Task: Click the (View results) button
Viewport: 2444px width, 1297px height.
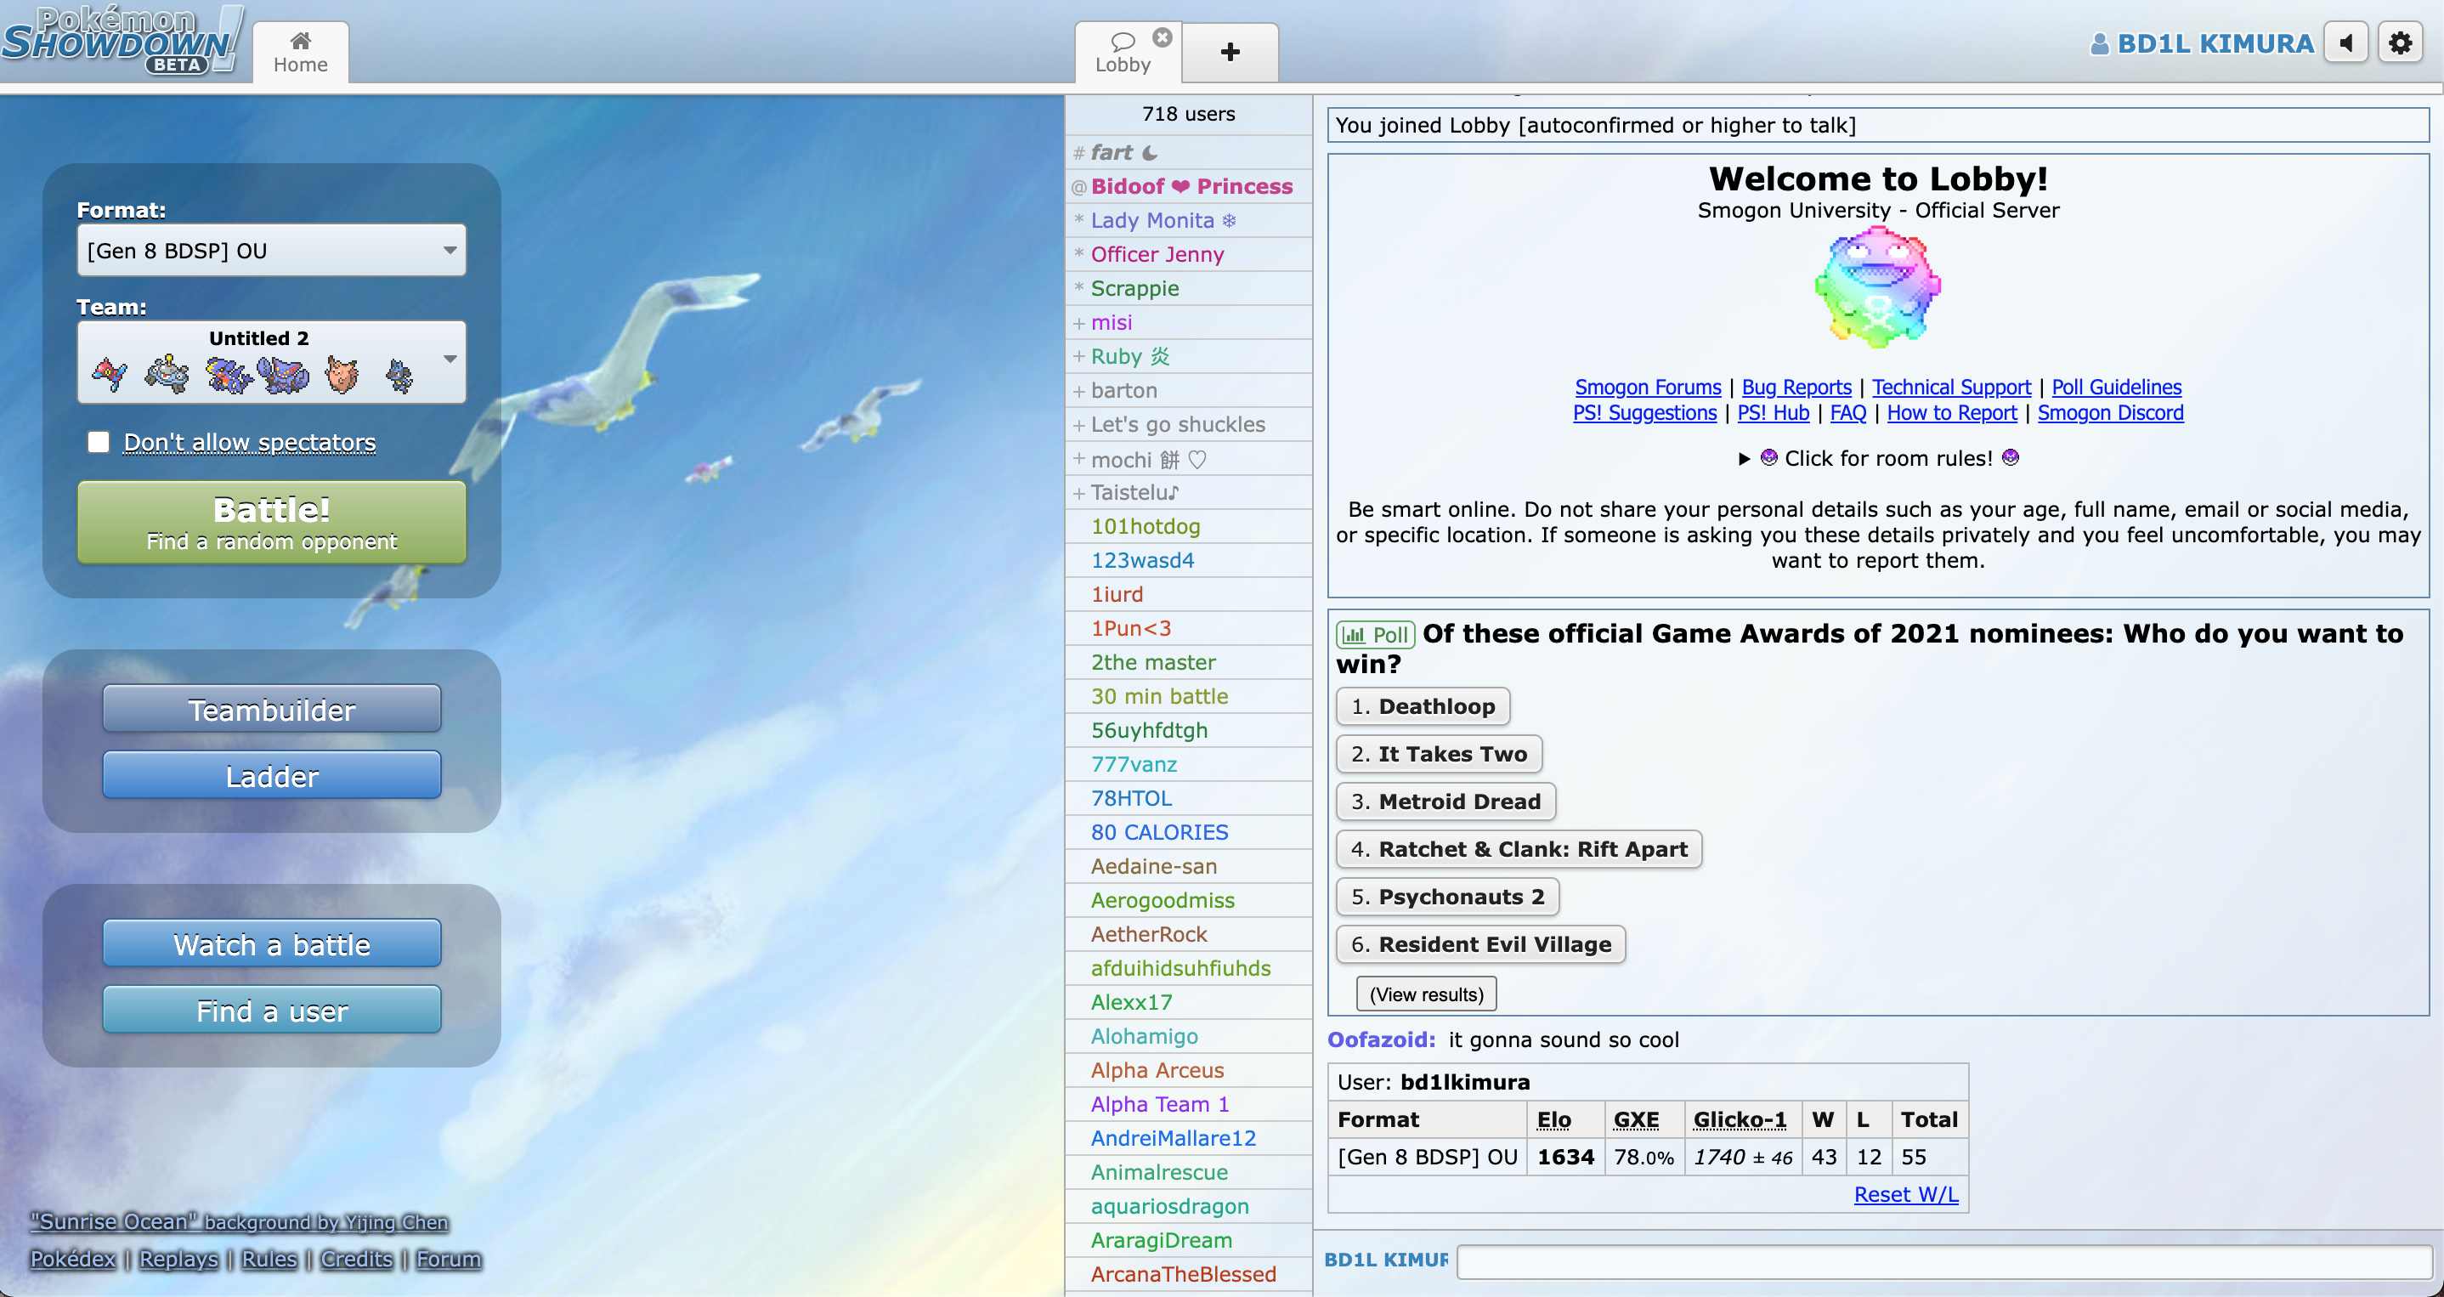Action: click(1426, 994)
